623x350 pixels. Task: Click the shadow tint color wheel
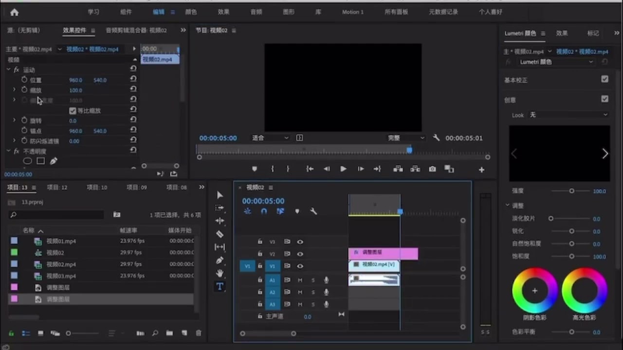534,291
